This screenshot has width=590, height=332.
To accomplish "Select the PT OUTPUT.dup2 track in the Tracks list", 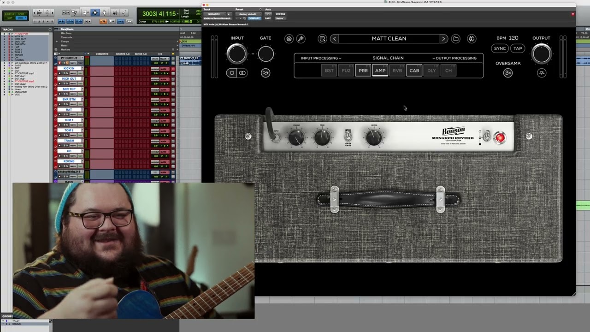I will tap(24, 81).
